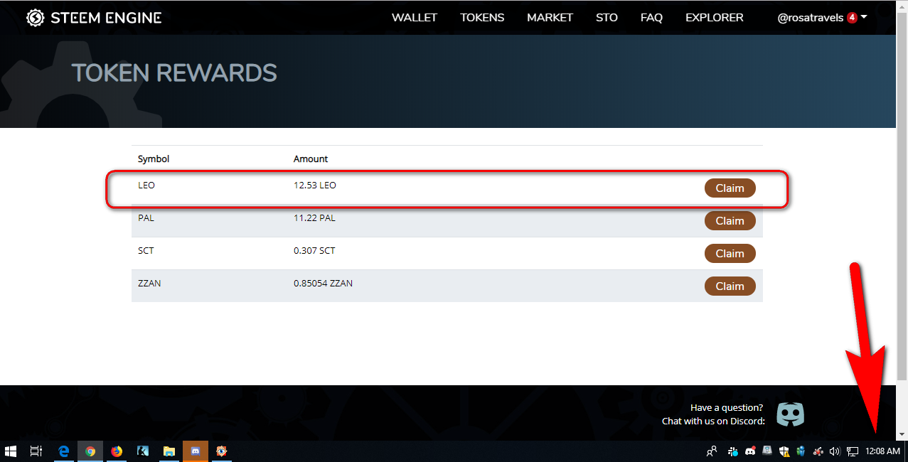Image resolution: width=908 pixels, height=462 pixels.
Task: Claim the PAL token reward
Action: click(730, 221)
